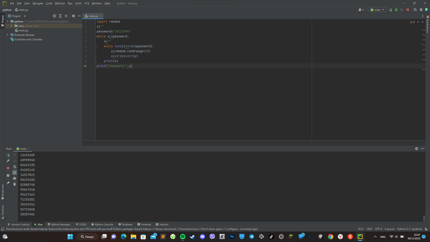Jump to next highlighted problem arrow

[423, 22]
